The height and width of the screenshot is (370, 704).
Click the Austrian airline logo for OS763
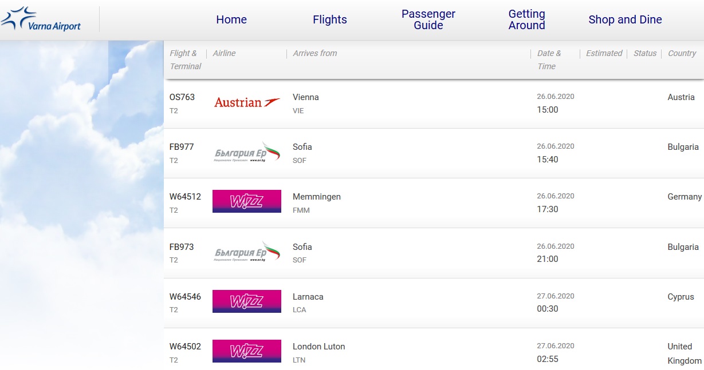point(247,102)
